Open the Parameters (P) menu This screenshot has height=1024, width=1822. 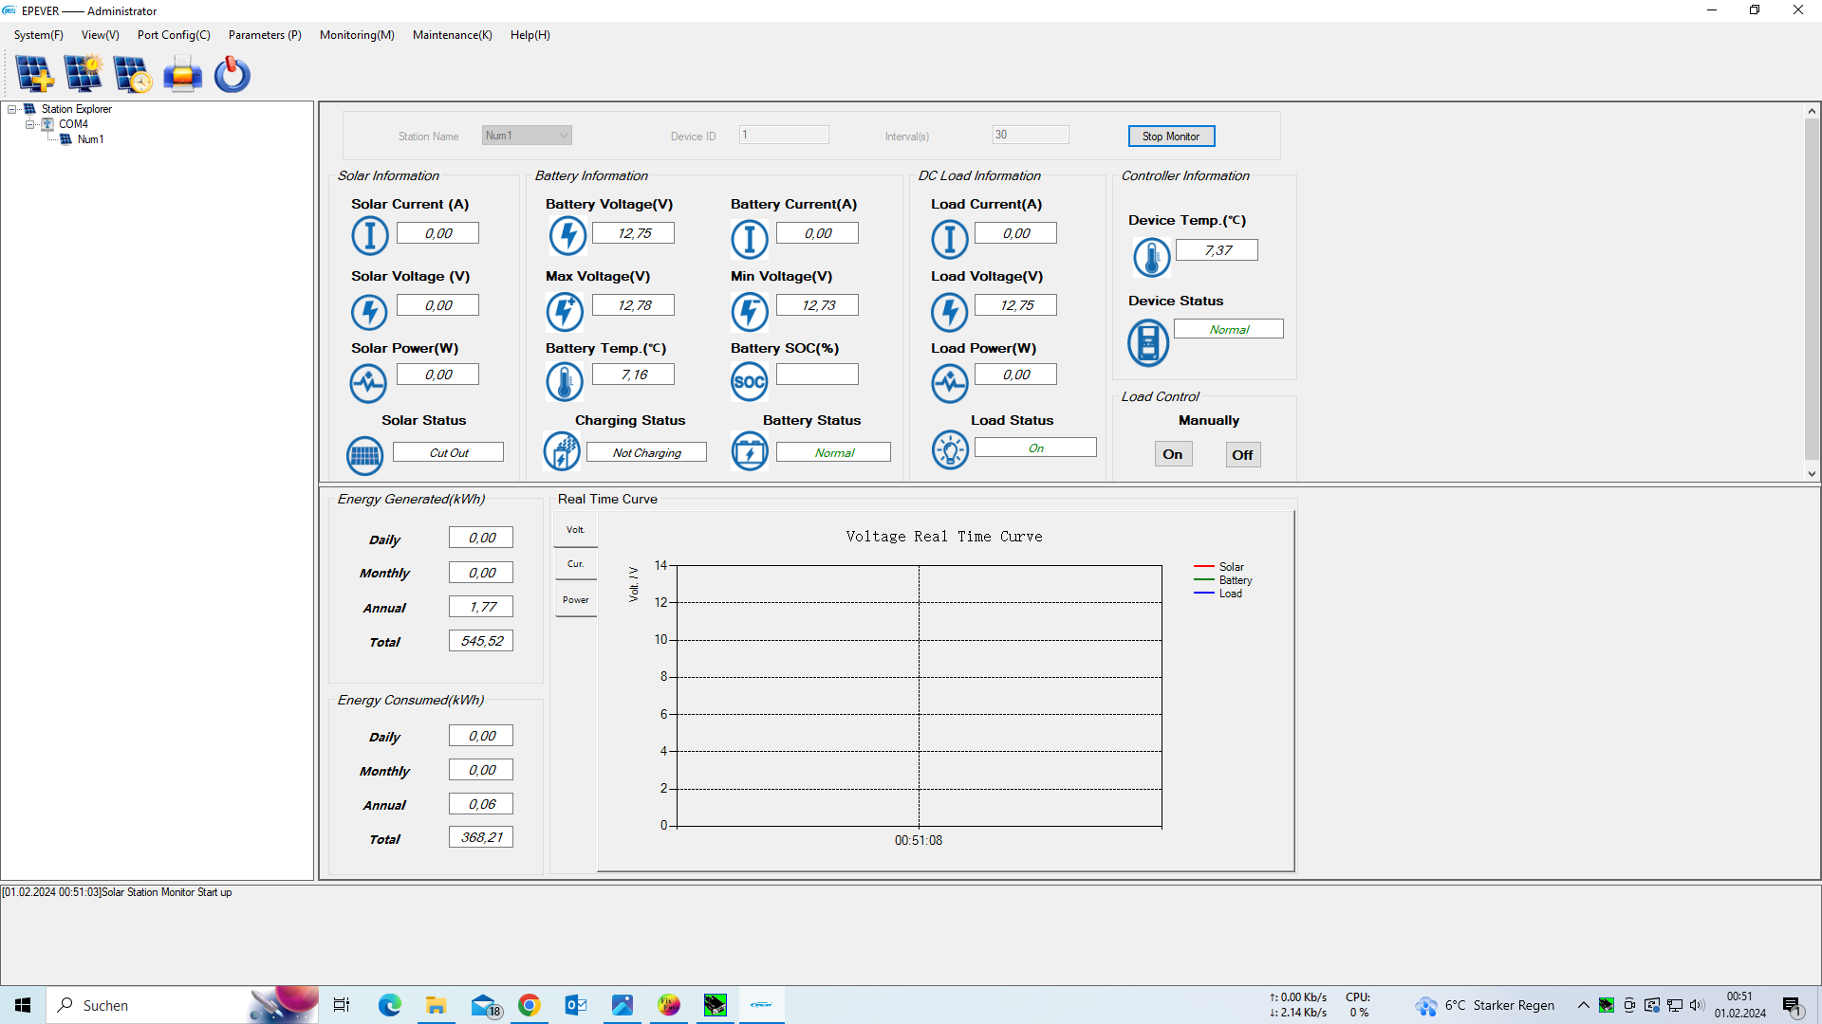click(x=265, y=35)
